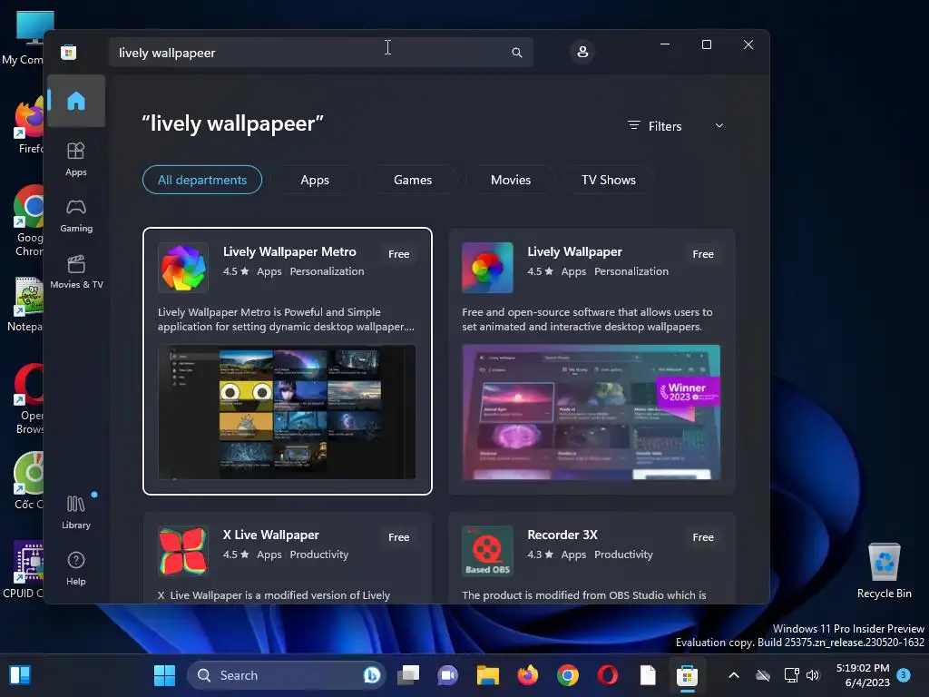
Task: Click the network icon in system tray
Action: click(791, 675)
